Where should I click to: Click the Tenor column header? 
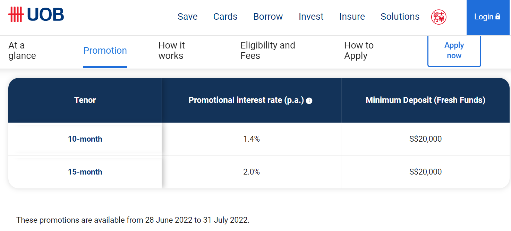(85, 100)
